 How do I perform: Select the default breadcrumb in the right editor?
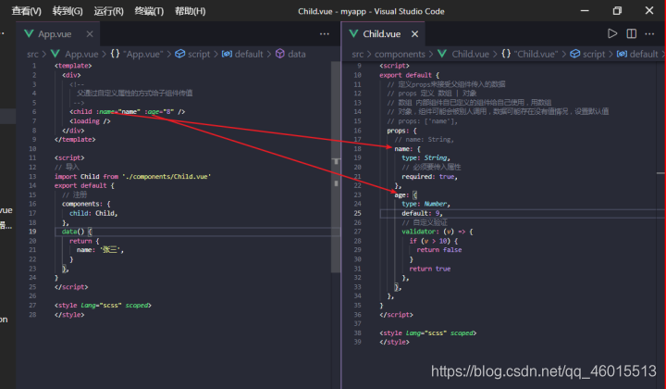click(644, 54)
